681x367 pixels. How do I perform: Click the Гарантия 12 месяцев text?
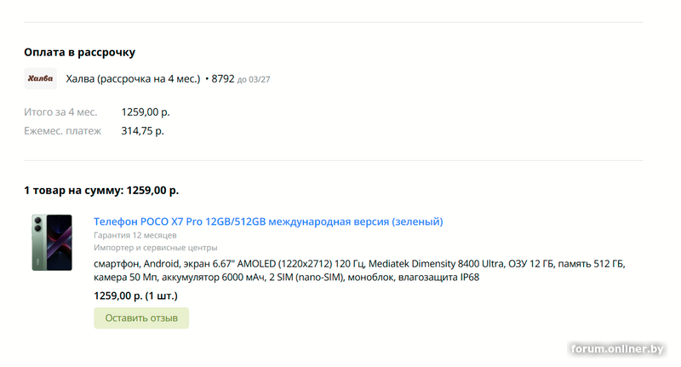[x=135, y=235]
